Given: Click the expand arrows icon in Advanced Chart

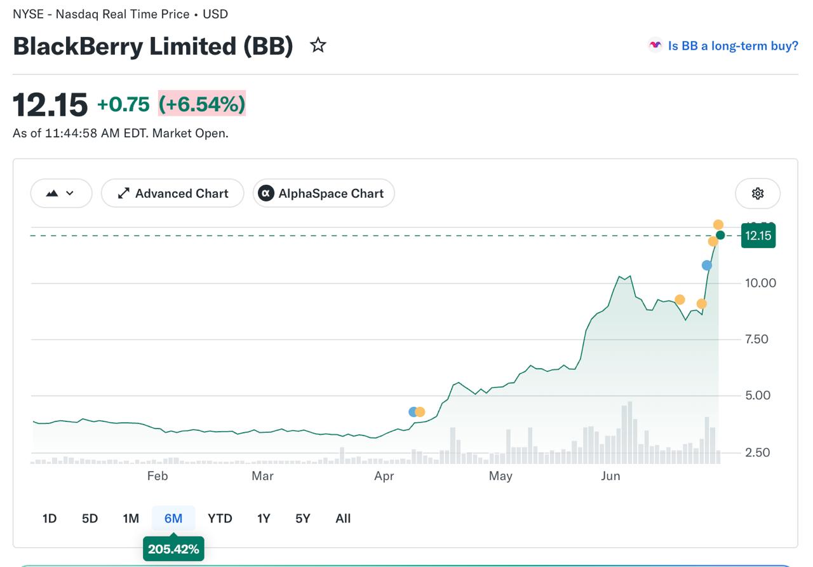Looking at the screenshot, I should (124, 193).
